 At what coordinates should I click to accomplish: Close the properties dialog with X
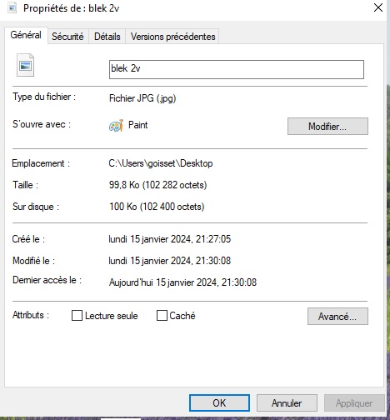point(378,7)
